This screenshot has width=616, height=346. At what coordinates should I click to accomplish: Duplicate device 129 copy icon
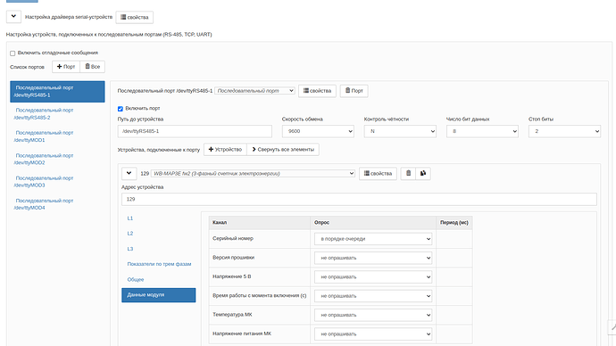click(x=423, y=173)
